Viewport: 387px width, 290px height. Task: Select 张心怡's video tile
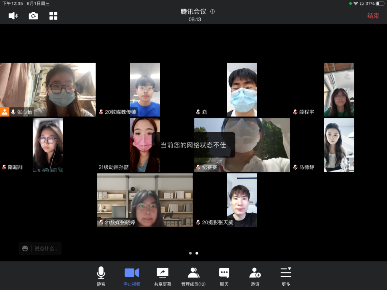[x=48, y=90]
